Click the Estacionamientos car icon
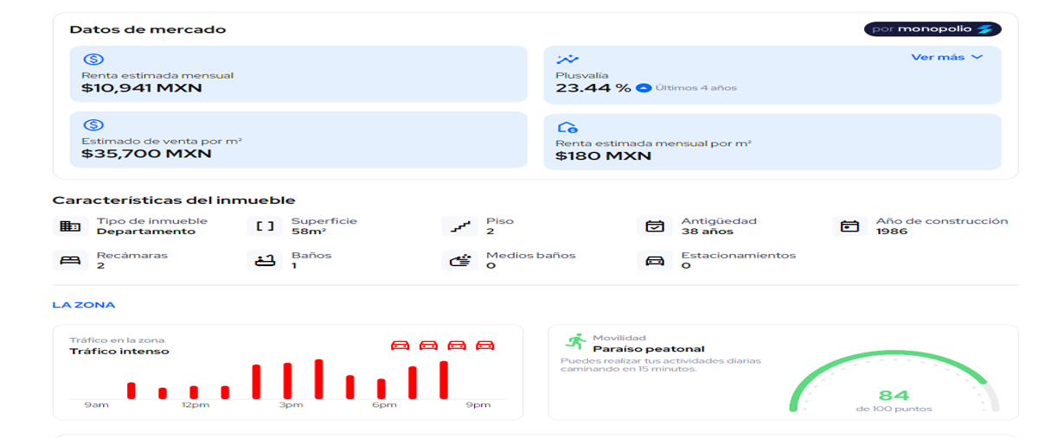 (655, 260)
